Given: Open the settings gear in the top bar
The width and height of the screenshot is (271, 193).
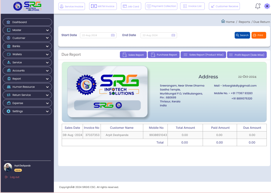Looking at the screenshot, I should tap(267, 6).
